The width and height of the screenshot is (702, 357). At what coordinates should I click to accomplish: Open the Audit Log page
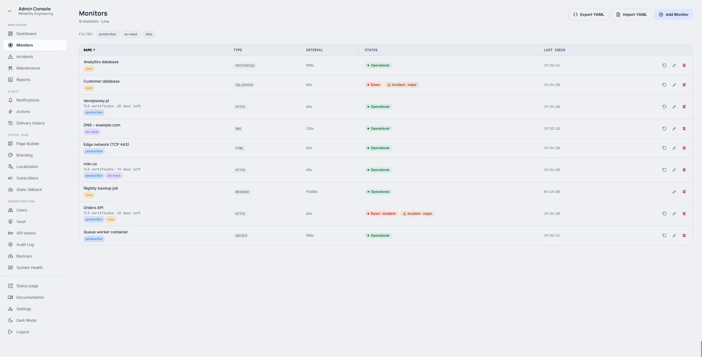tap(35, 245)
